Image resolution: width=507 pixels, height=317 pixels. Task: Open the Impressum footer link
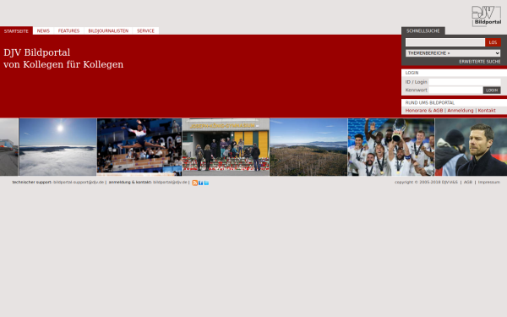pos(489,182)
